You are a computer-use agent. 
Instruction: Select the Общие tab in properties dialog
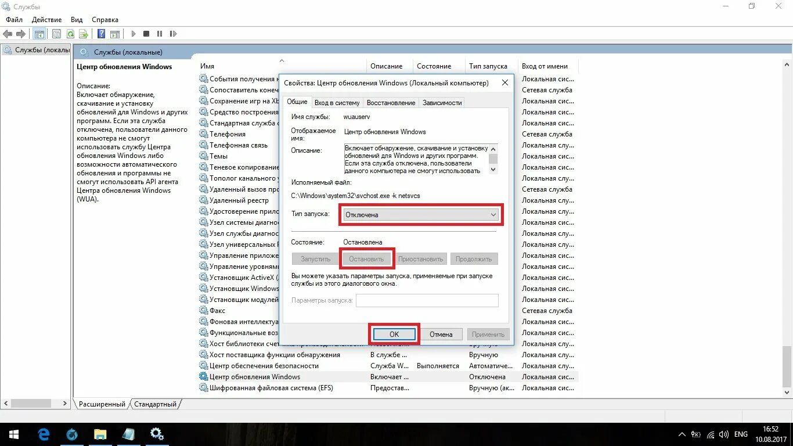coord(297,102)
